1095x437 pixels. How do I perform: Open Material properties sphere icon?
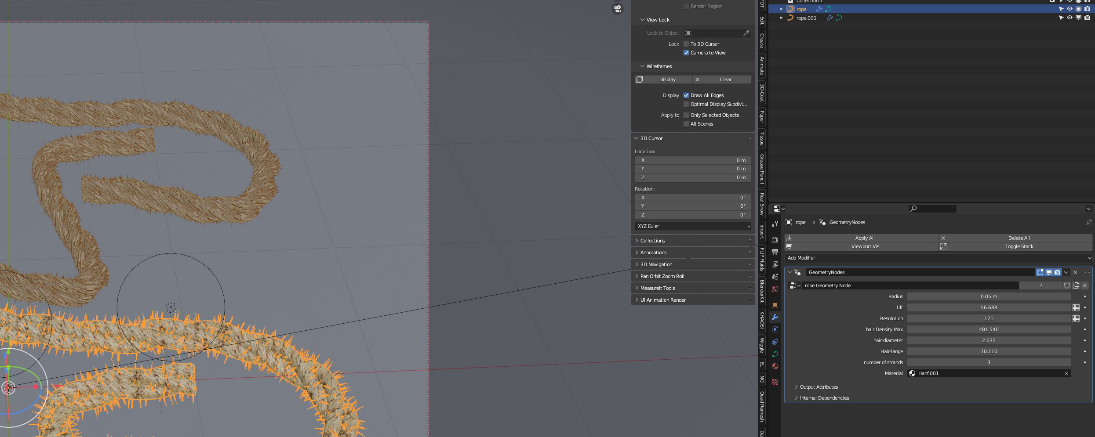click(x=775, y=366)
